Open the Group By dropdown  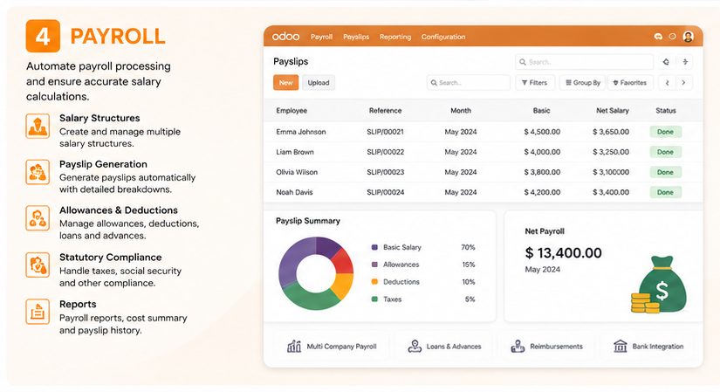click(583, 83)
